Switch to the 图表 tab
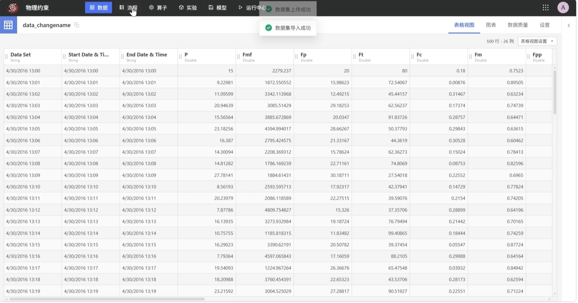This screenshot has width=578, height=303. click(491, 25)
